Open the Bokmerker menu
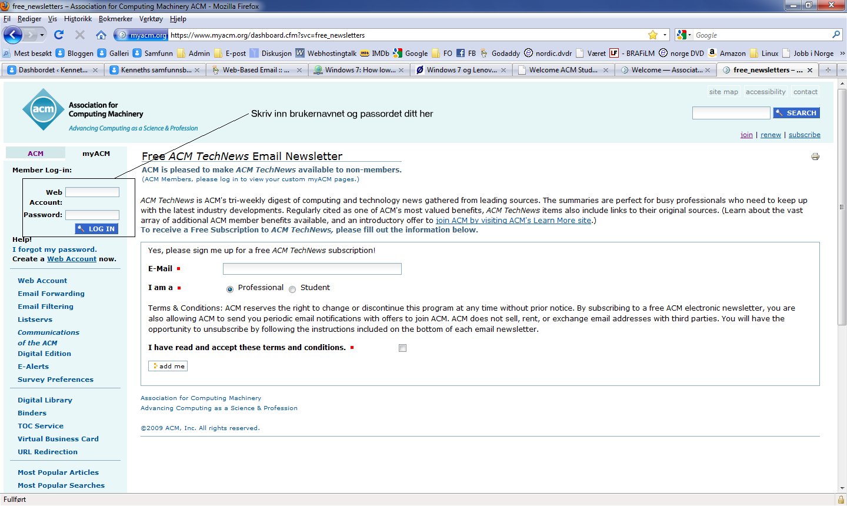 click(115, 19)
